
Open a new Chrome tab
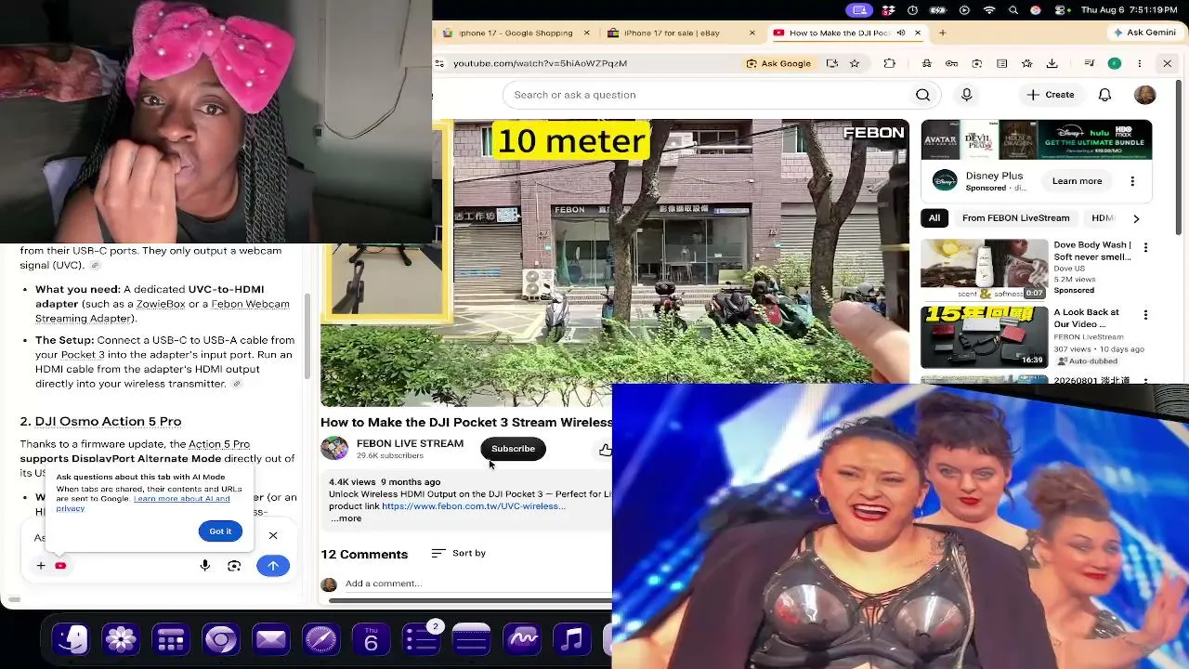(x=942, y=33)
